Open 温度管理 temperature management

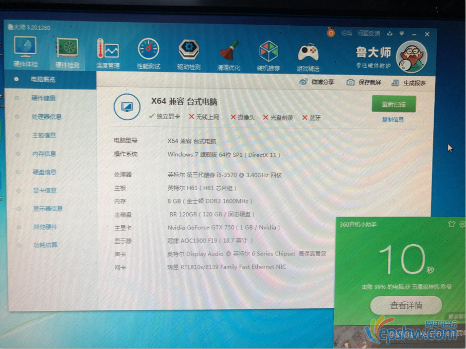pos(107,53)
